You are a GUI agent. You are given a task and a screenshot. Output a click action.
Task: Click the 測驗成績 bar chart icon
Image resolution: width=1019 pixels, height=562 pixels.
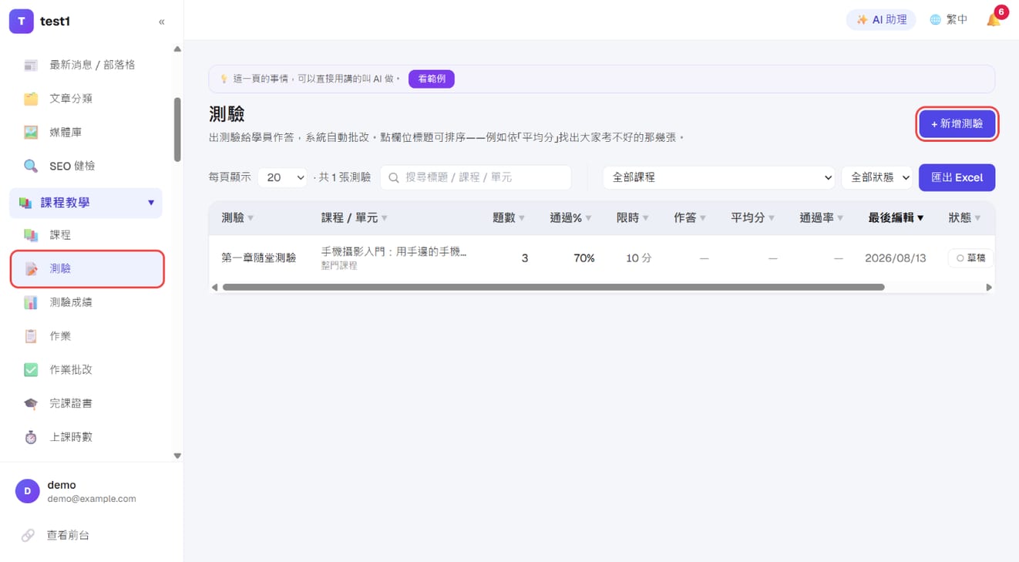pos(31,302)
